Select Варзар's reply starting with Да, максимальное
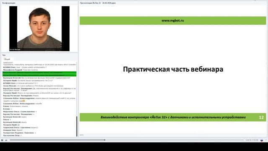 tap(39, 89)
